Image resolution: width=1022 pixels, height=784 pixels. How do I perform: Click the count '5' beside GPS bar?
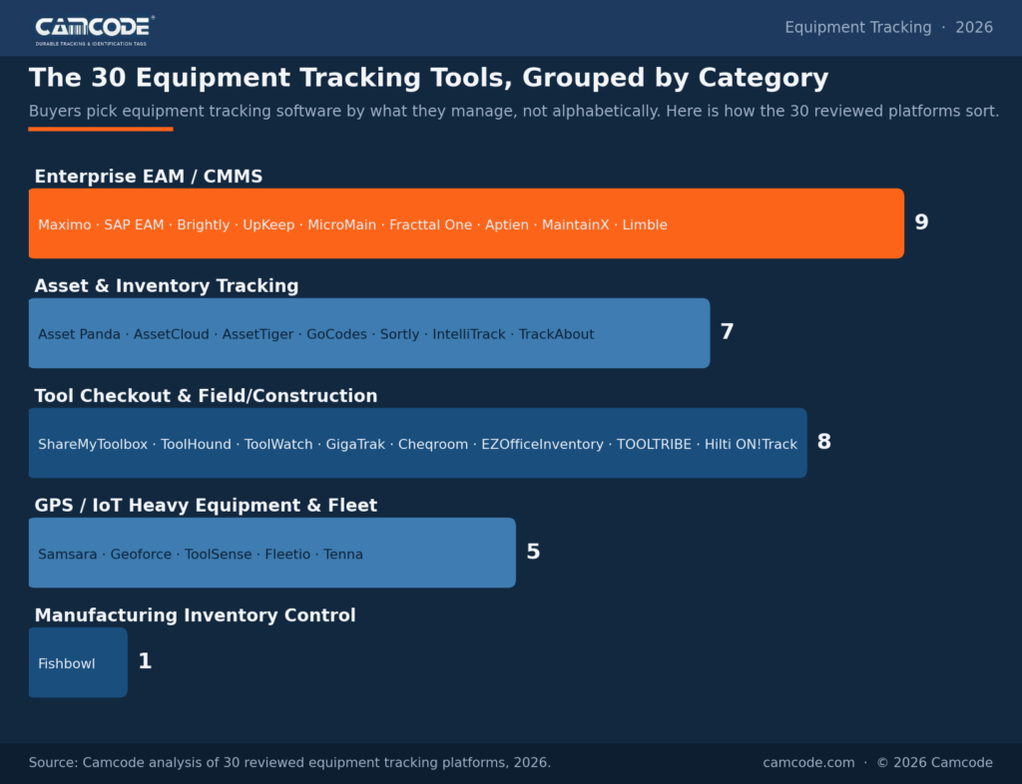533,552
